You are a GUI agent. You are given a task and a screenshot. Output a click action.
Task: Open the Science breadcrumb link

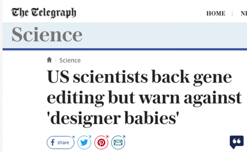(70, 61)
